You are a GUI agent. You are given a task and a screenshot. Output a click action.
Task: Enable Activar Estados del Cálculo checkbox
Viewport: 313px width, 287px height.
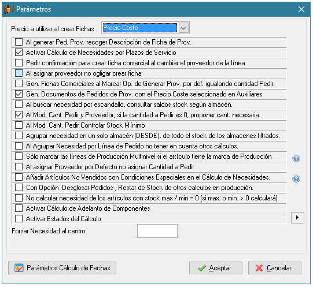pyautogui.click(x=19, y=219)
